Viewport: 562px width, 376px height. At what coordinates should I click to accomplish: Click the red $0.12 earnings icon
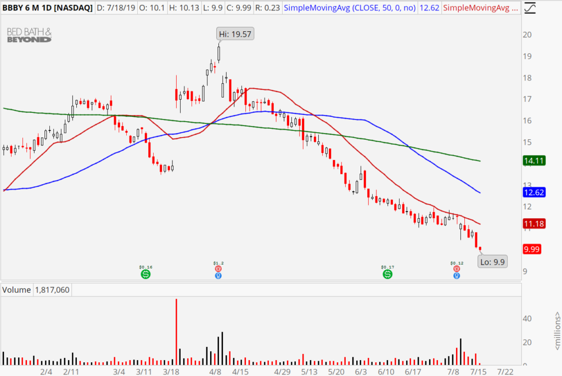click(456, 269)
